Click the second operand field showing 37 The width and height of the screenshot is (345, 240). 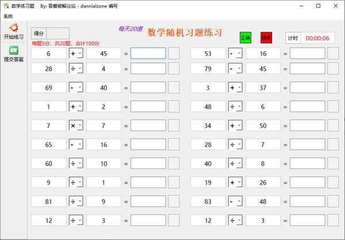tap(263, 87)
